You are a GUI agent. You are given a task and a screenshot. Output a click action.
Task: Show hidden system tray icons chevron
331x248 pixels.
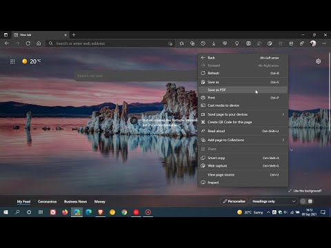click(268, 212)
